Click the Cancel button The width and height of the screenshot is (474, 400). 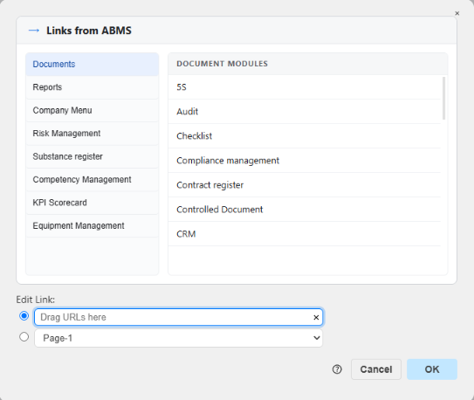376,369
